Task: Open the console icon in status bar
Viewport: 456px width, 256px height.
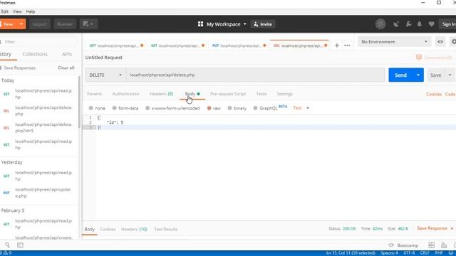Action: (20, 245)
